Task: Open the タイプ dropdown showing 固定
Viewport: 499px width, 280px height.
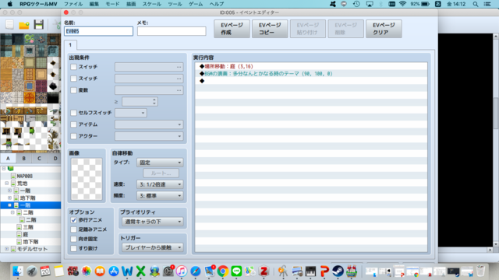Action: (x=160, y=163)
